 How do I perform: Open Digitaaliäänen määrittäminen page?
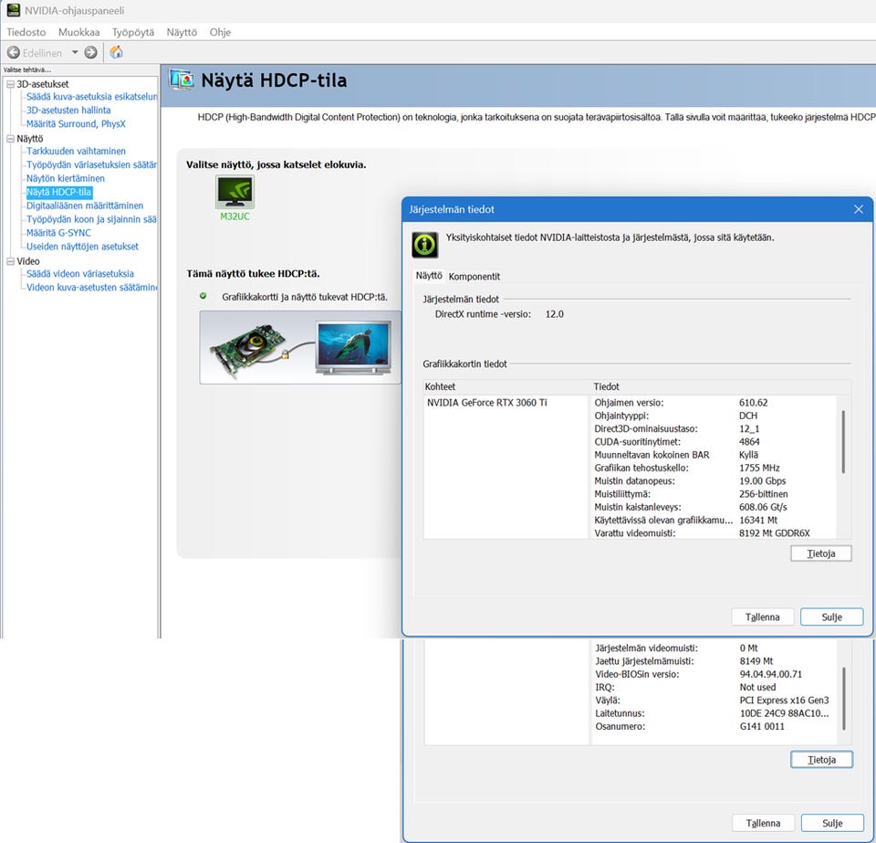85,205
